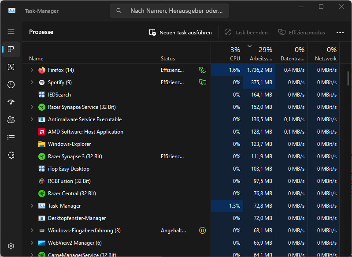Screen dimensions: 352x257
Task: Open Task Manager settings gear
Action: (11, 246)
